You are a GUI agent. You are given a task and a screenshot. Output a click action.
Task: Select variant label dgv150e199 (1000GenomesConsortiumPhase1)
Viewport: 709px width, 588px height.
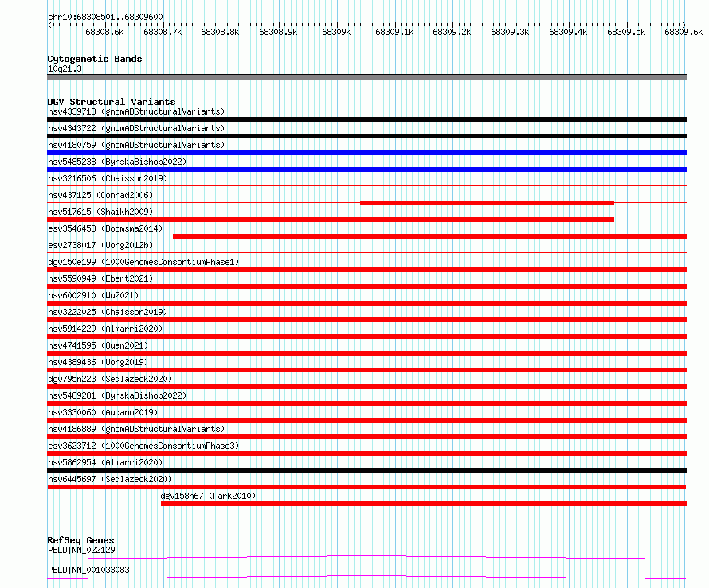click(x=143, y=262)
